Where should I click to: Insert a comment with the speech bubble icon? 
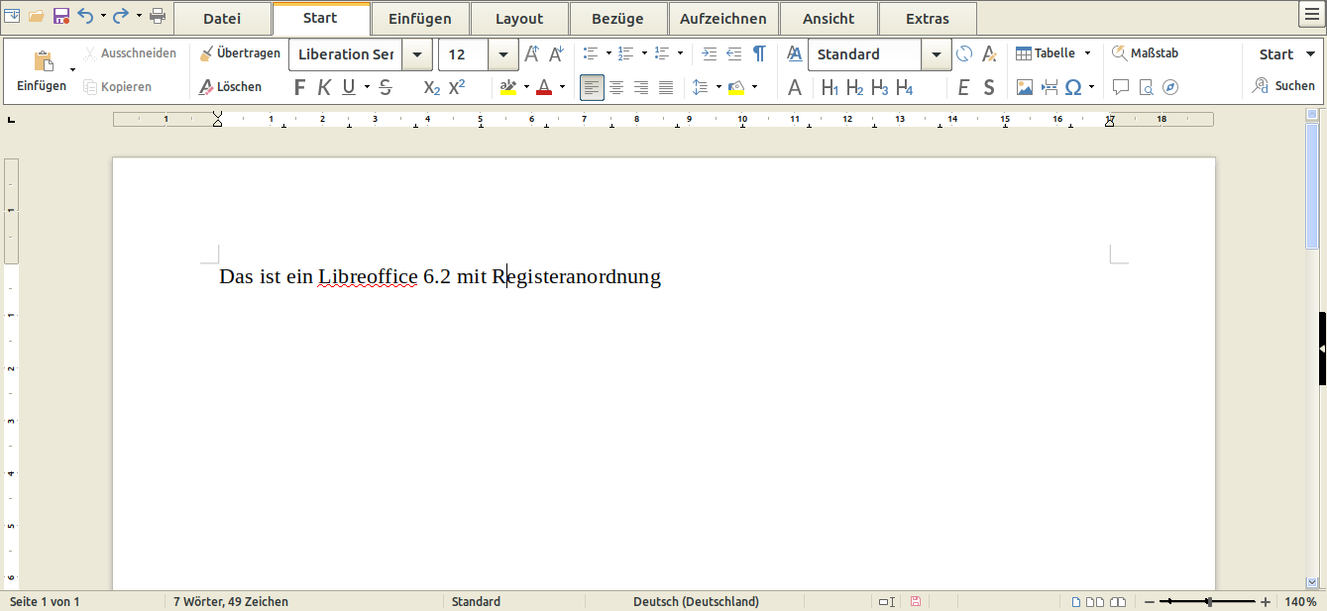pyautogui.click(x=1121, y=87)
